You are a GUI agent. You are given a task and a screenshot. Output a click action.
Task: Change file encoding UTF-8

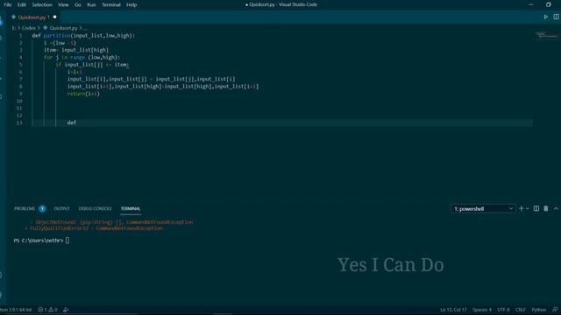503,310
